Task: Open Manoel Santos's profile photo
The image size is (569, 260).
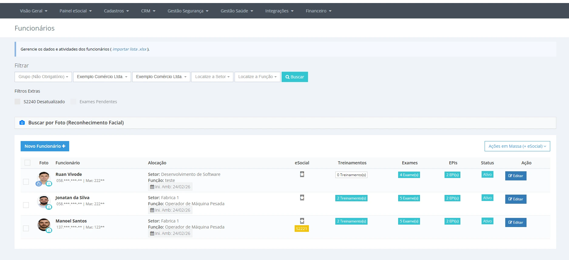Action: point(44,224)
